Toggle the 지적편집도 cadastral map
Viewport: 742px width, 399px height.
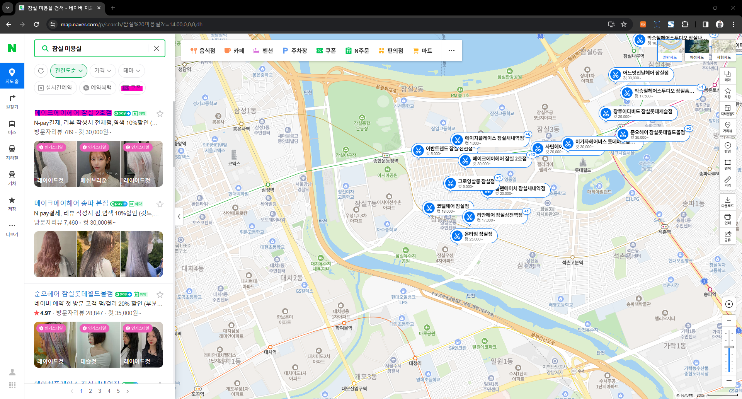[728, 110]
